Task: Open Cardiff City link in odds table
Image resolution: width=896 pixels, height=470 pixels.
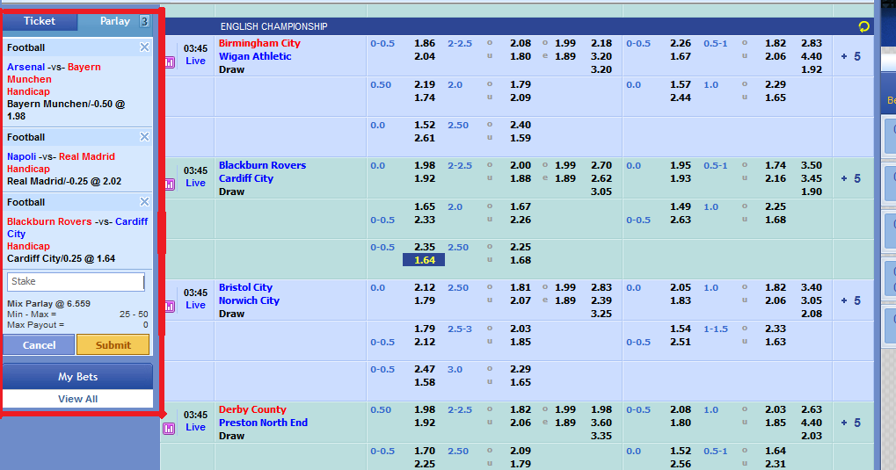Action: point(246,178)
